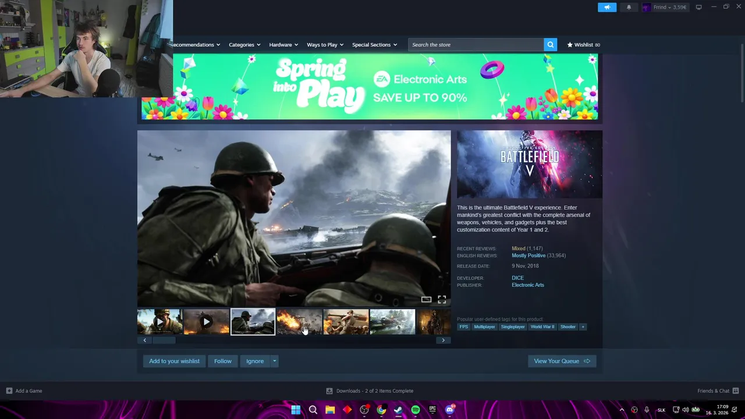Click the microphone tray icon
This screenshot has width=745, height=419.
(x=647, y=410)
